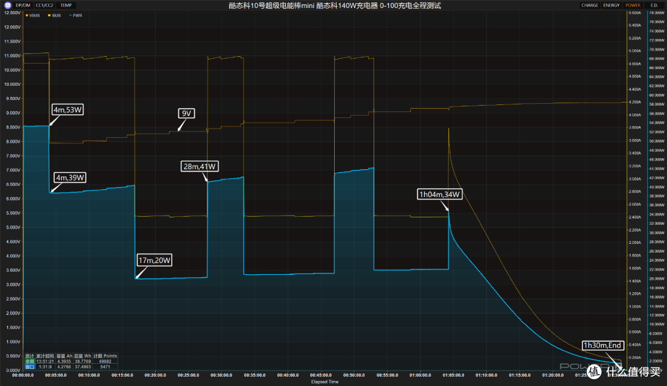Click the Elapsed Time axis title

pyautogui.click(x=325, y=382)
